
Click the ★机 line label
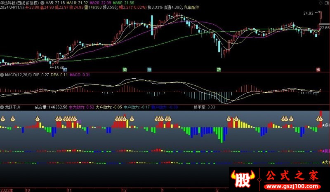pos(326,151)
